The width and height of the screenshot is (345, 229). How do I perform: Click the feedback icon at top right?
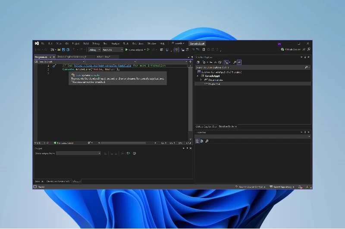click(x=309, y=49)
